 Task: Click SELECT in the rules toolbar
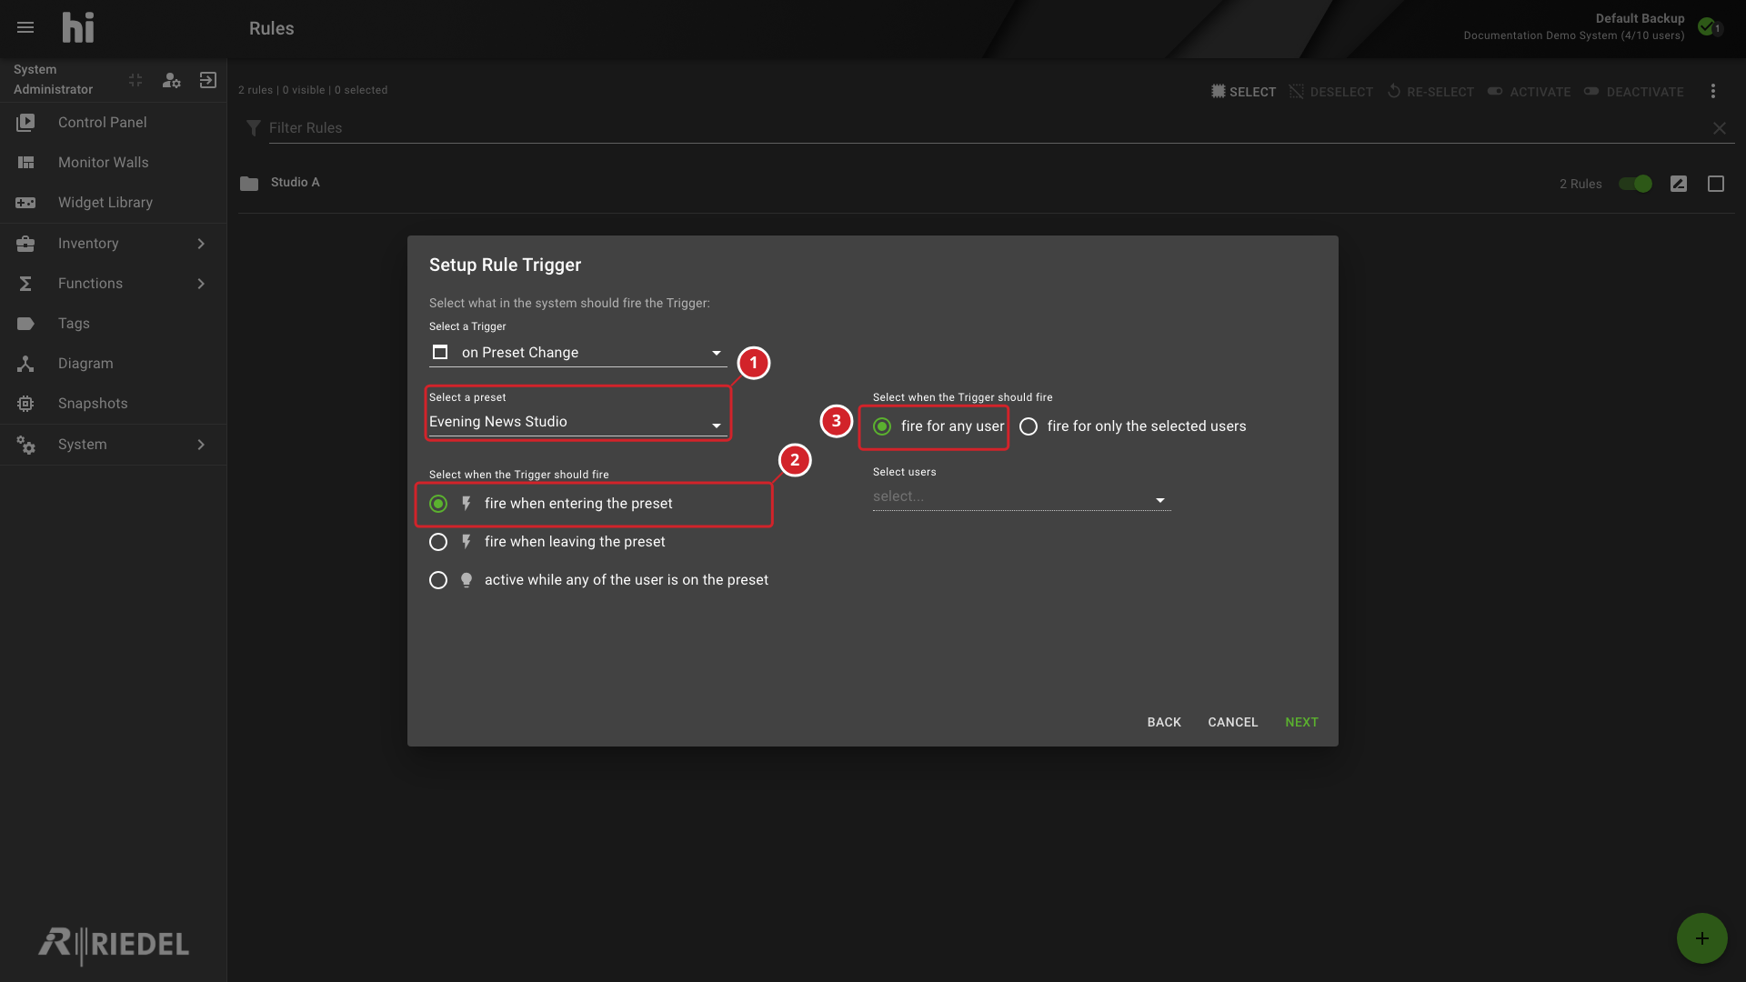(x=1243, y=92)
